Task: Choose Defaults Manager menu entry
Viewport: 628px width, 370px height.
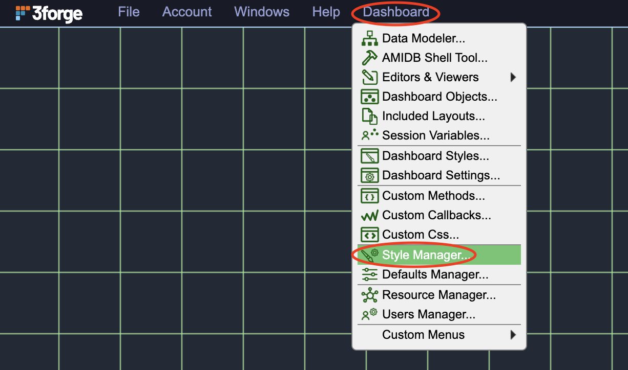Action: coord(435,274)
